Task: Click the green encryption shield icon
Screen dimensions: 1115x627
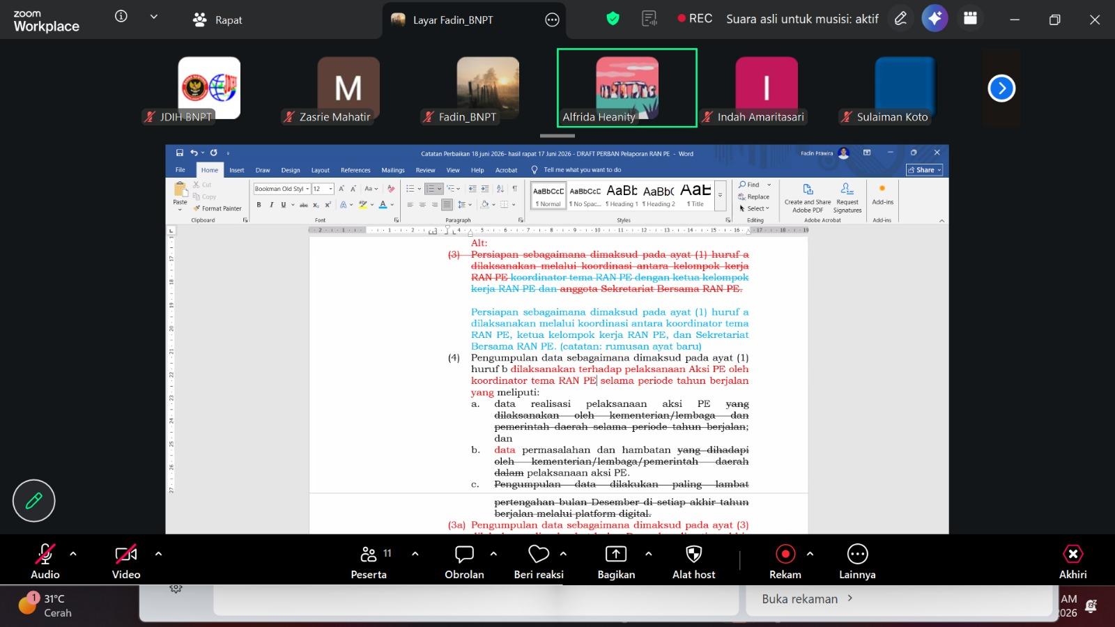Action: coord(613,19)
